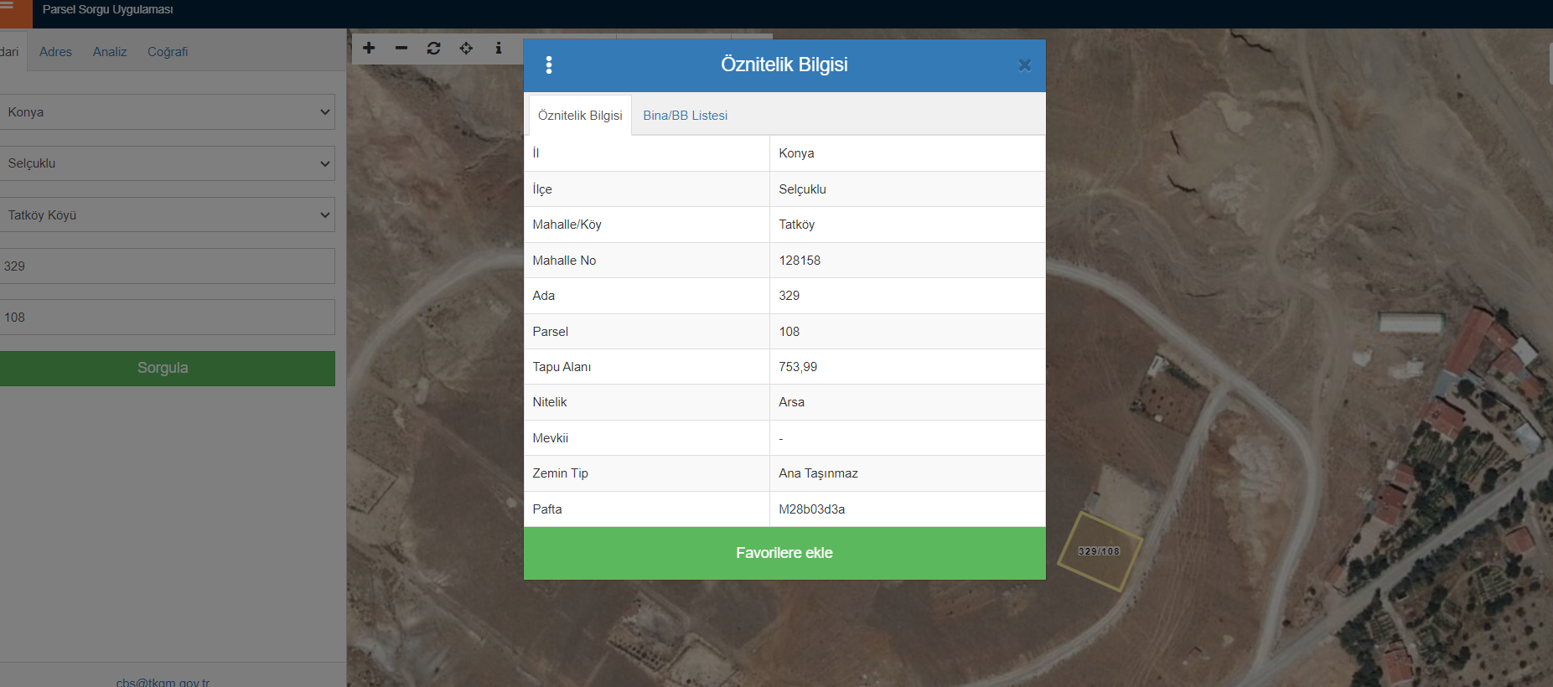Expand the Konya province dropdown

coord(167,112)
